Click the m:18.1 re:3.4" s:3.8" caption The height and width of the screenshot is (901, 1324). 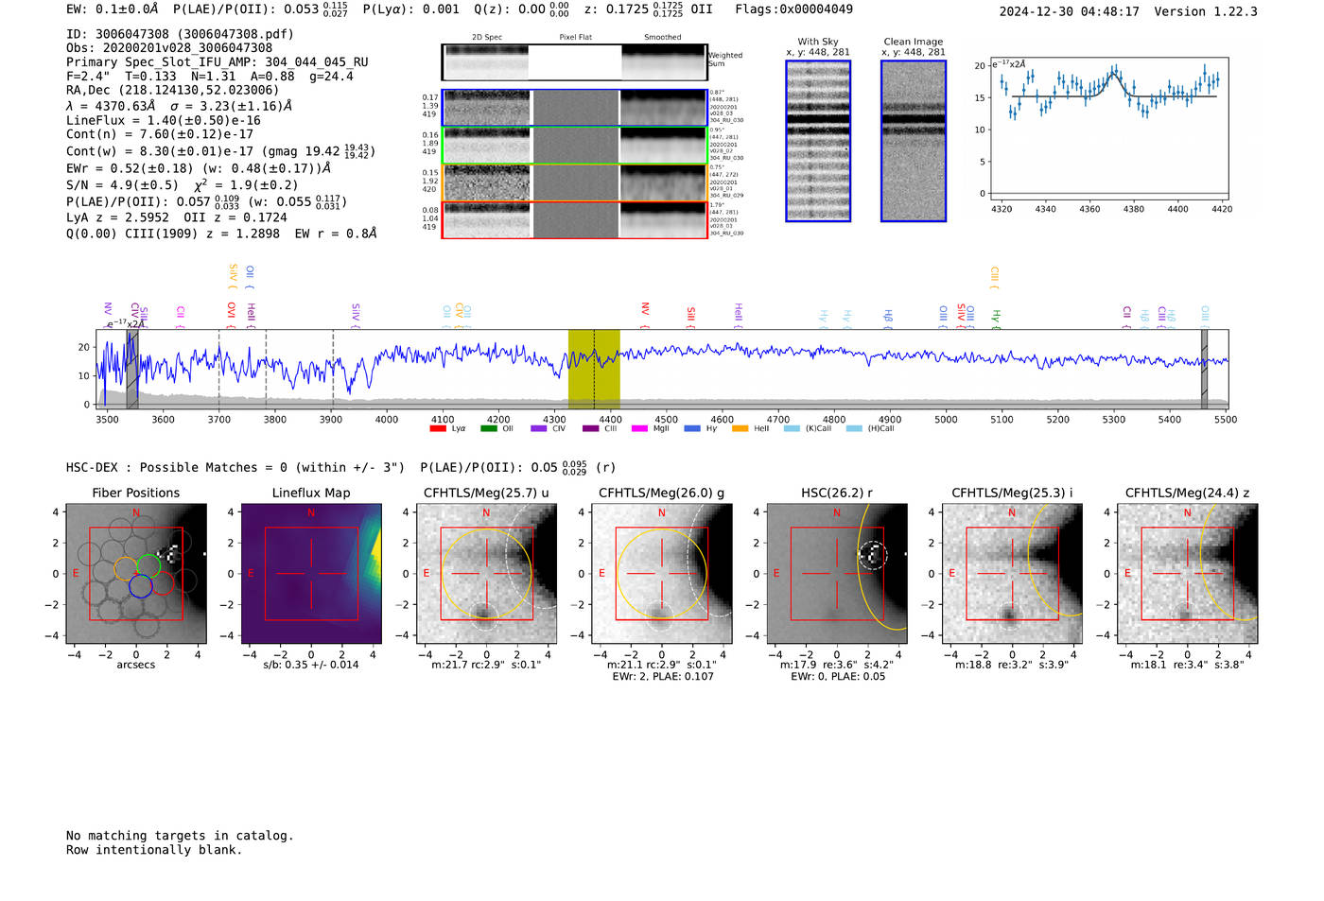(x=1188, y=665)
